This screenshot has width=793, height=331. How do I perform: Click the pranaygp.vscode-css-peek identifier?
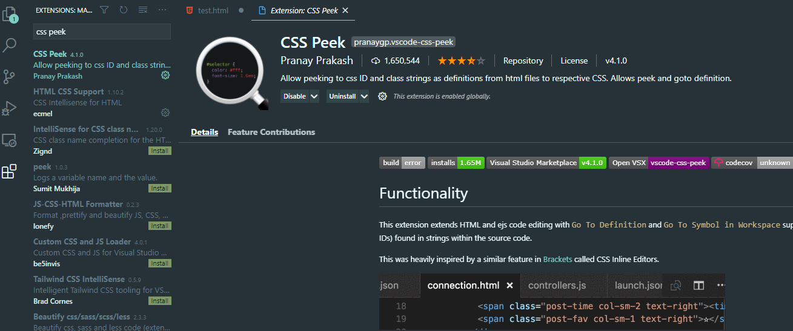tap(403, 42)
